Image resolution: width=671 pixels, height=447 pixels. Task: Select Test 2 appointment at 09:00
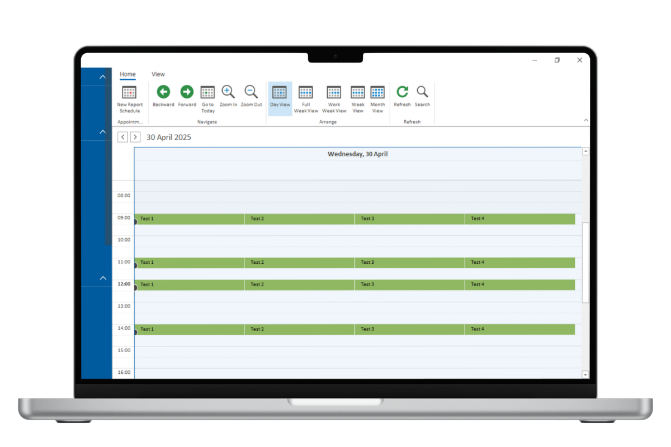pyautogui.click(x=300, y=219)
